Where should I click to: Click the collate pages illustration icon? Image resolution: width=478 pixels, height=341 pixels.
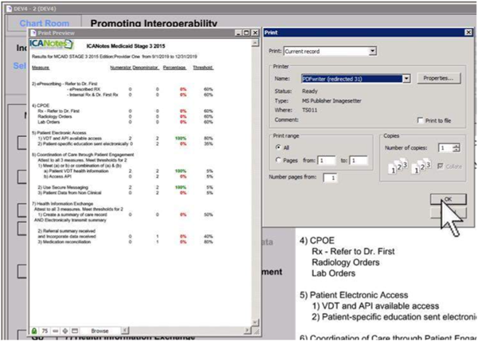tap(399, 166)
